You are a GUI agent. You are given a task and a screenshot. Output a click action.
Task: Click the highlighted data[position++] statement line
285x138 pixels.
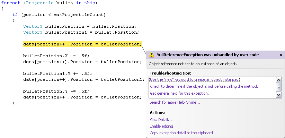(82, 44)
